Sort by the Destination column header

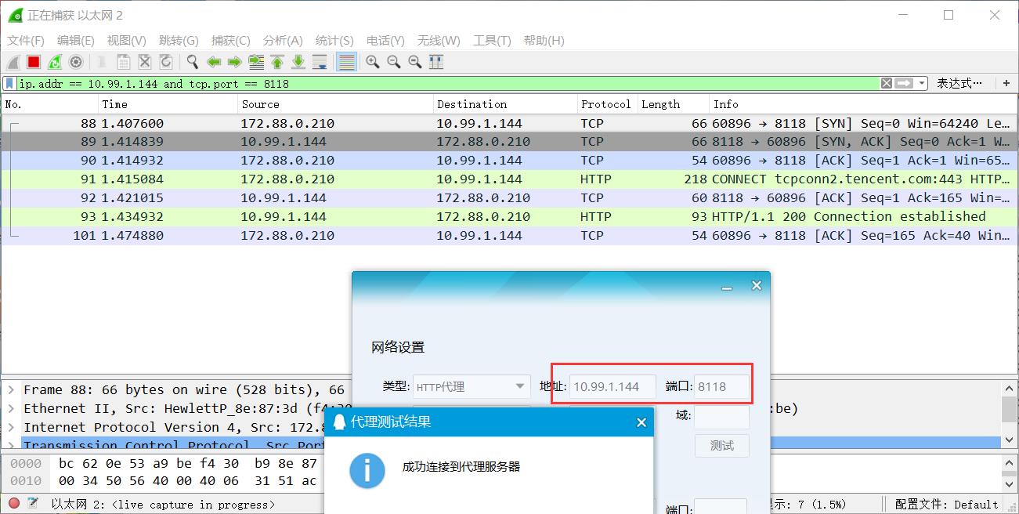505,104
